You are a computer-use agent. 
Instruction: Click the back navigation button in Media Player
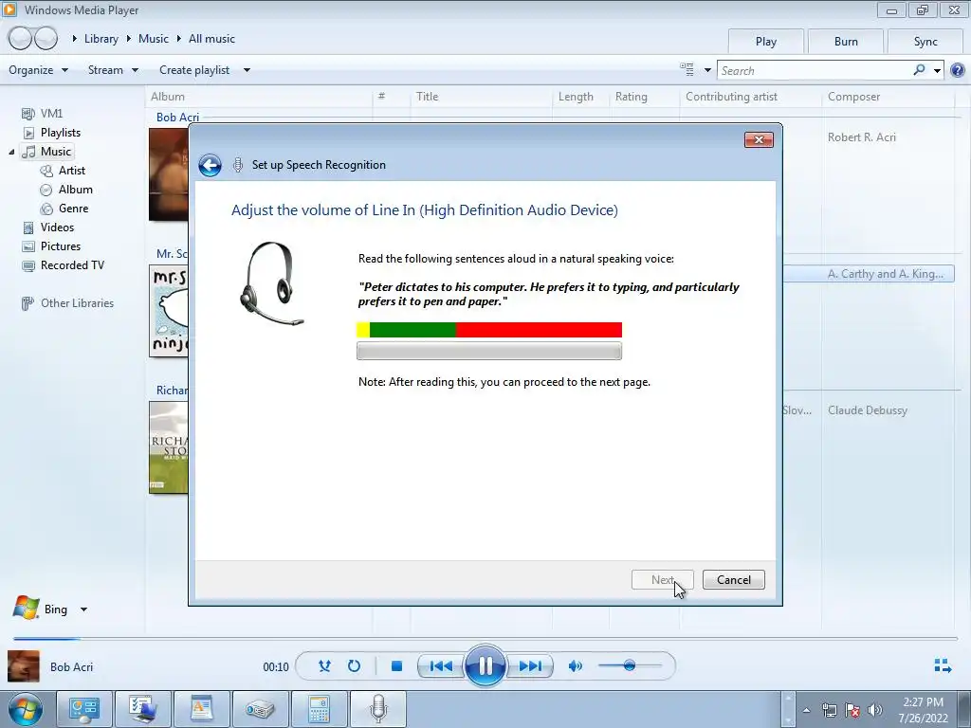tap(20, 38)
